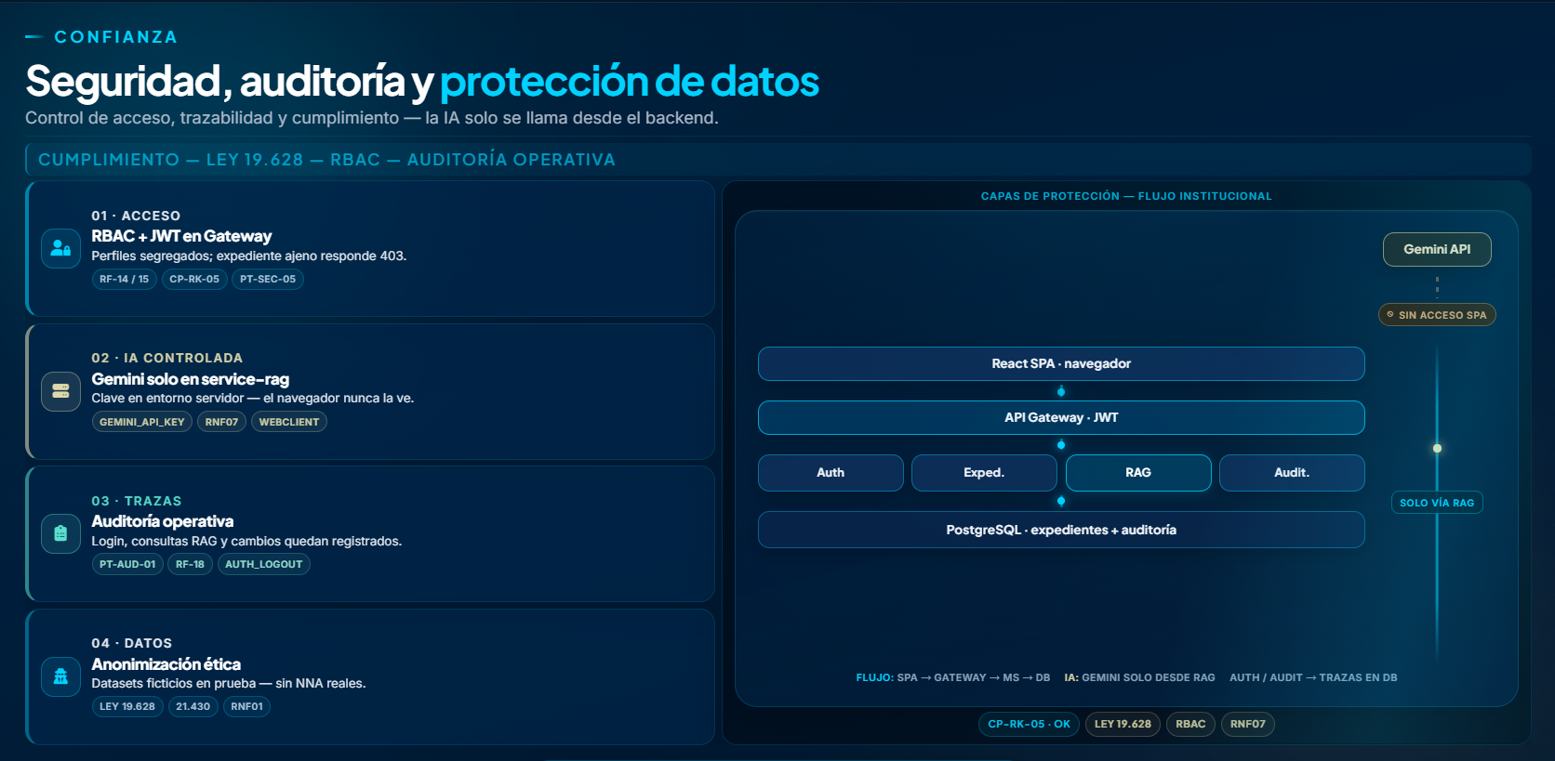This screenshot has height=761, width=1555.
Task: Click the IA: GEMINI SOLO DESDE RAG legend
Action: tap(1139, 677)
